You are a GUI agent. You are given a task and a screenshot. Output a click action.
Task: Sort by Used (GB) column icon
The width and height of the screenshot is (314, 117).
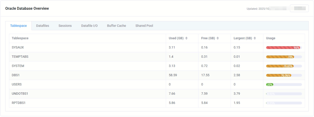pyautogui.click(x=186, y=38)
